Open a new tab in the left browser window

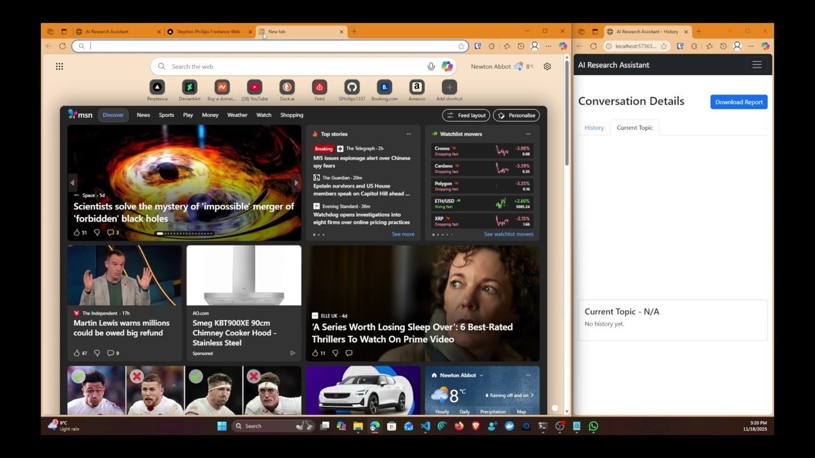[354, 31]
